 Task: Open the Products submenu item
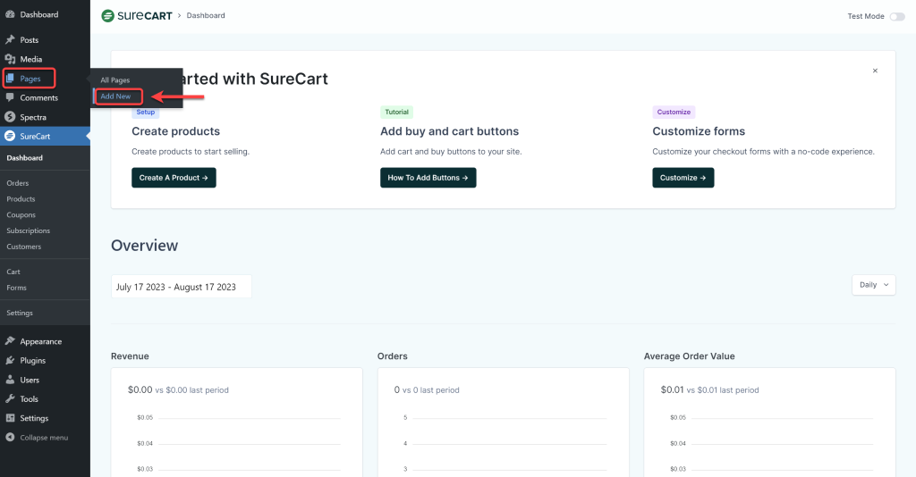pyautogui.click(x=21, y=199)
